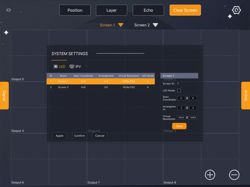Viewport: 250px width, 187px height.
Task: Click the Echo button
Action: tap(148, 10)
